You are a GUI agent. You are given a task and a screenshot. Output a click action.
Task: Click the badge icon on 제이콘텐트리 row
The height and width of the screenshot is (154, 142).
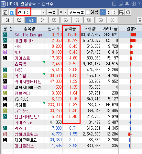pos(5,140)
